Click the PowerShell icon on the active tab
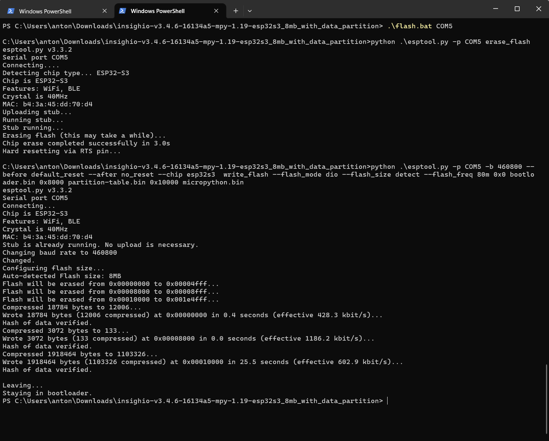 [122, 11]
